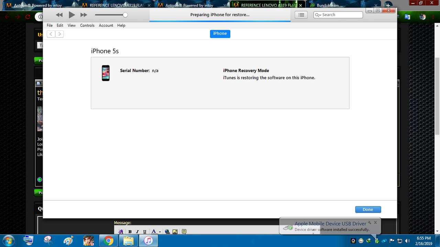This screenshot has height=247, width=440.
Task: Click volume speaker icon in system tray
Action: click(408, 240)
